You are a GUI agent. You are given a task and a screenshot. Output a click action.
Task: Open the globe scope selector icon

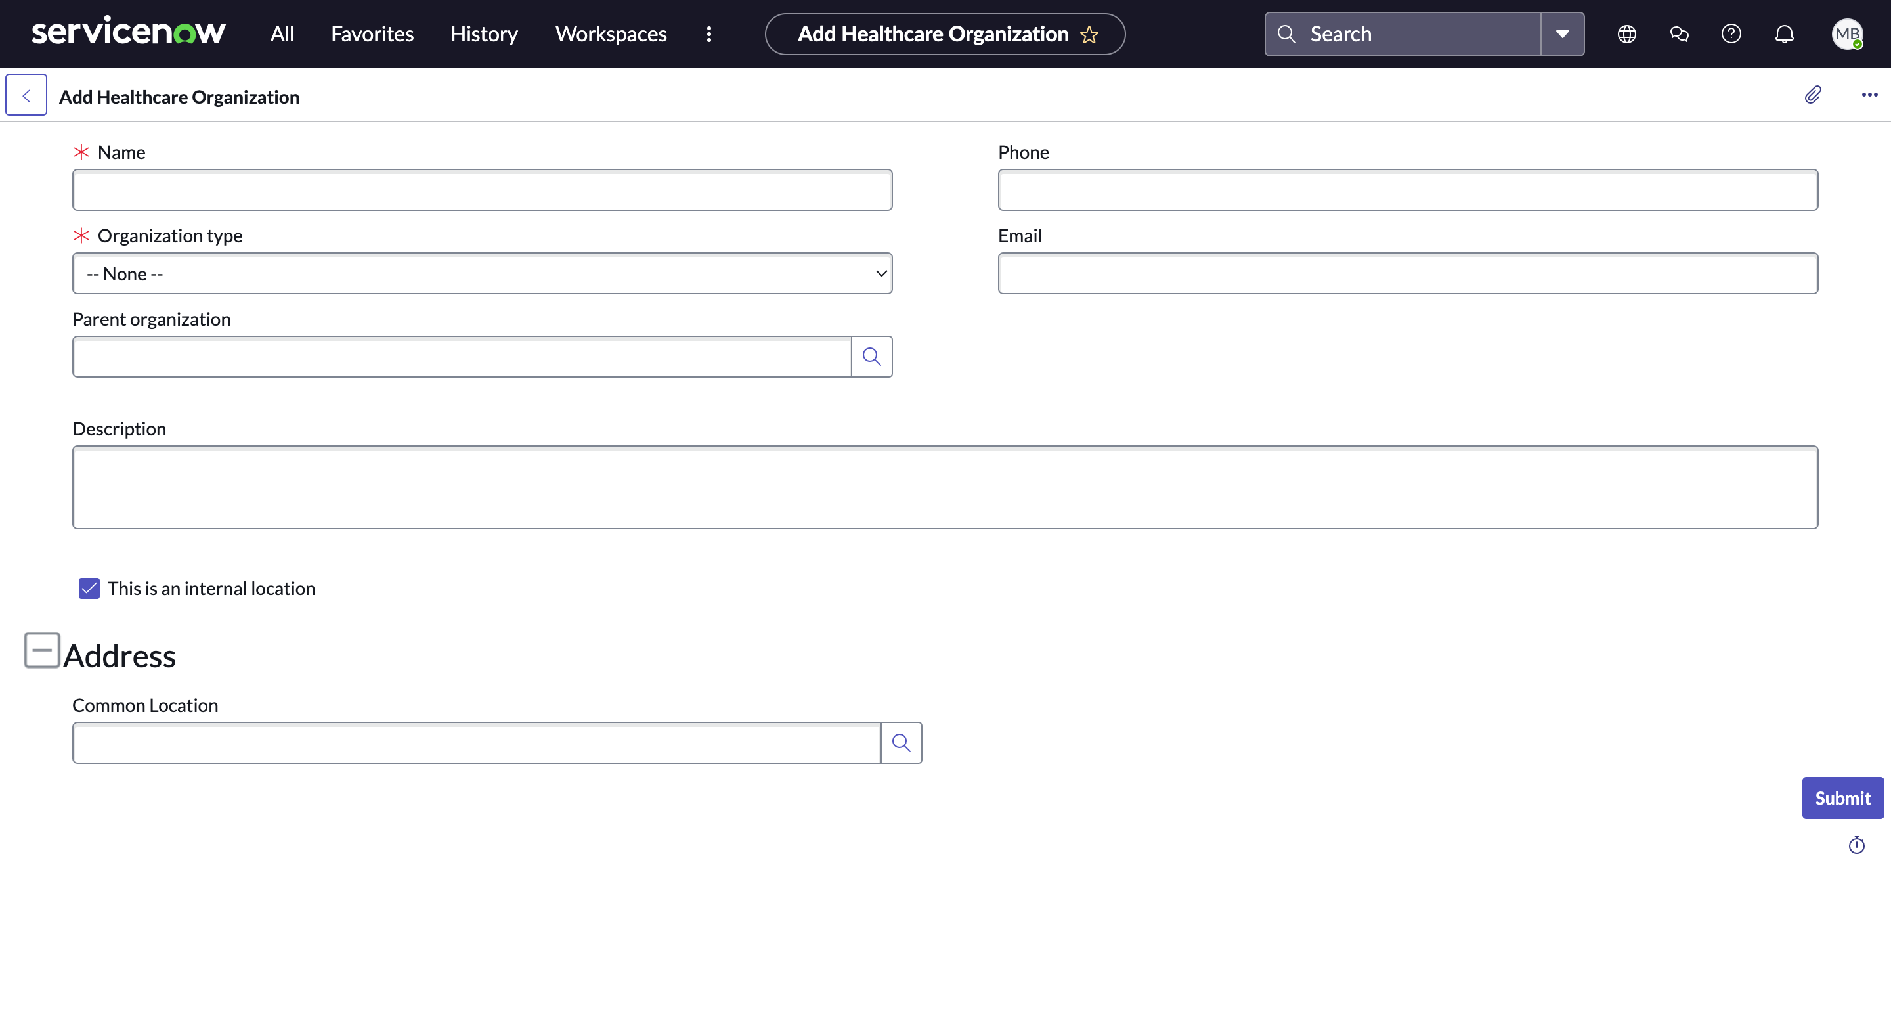click(1627, 35)
